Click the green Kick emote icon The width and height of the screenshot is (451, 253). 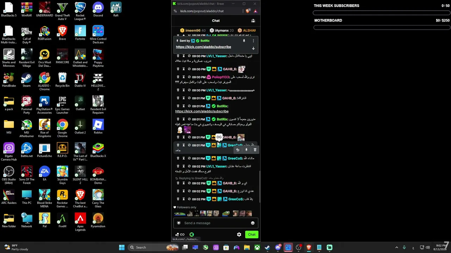point(192,234)
